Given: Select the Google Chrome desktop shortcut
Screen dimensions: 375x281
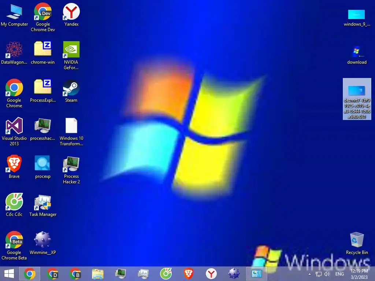Looking at the screenshot, I should tap(14, 93).
